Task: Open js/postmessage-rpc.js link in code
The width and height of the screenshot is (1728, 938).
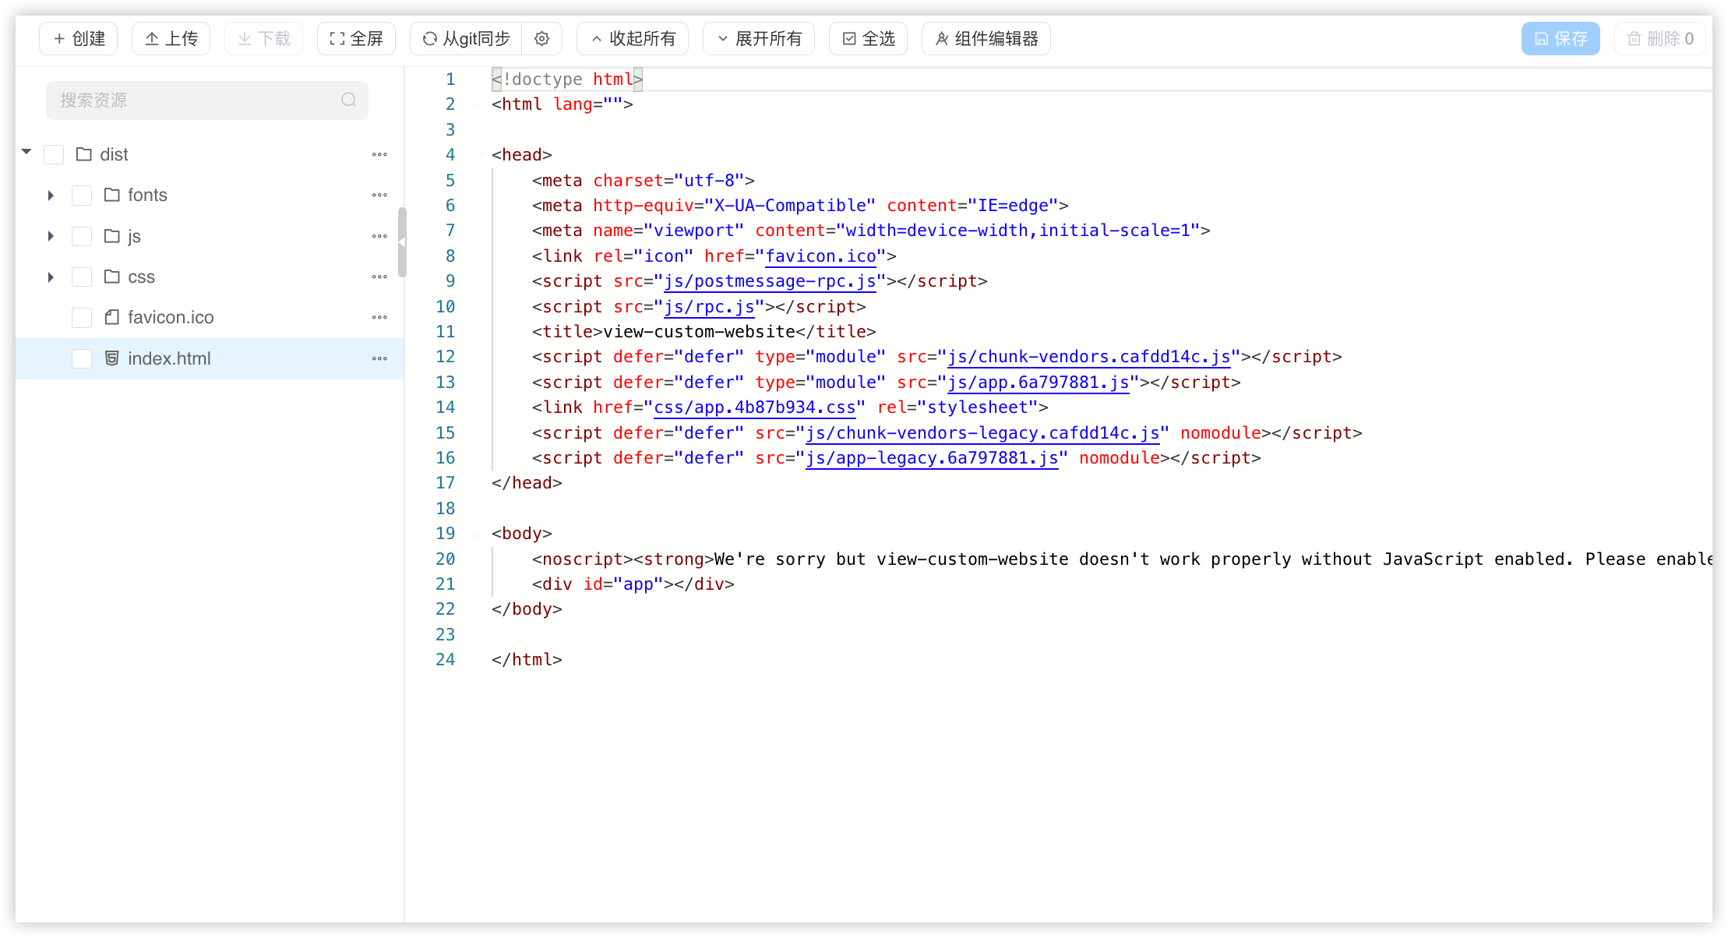Action: point(770,281)
